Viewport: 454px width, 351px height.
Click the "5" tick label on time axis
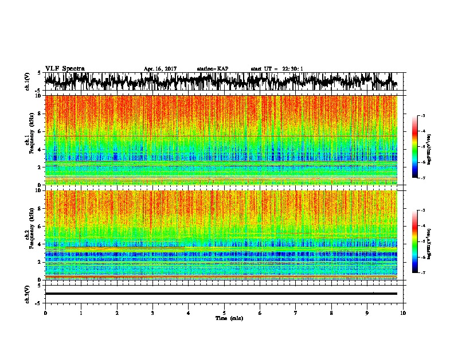click(224, 313)
